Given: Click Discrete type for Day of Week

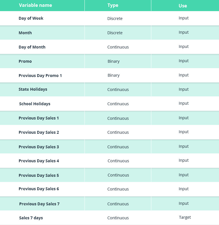Looking at the screenshot, I should coord(115,19).
